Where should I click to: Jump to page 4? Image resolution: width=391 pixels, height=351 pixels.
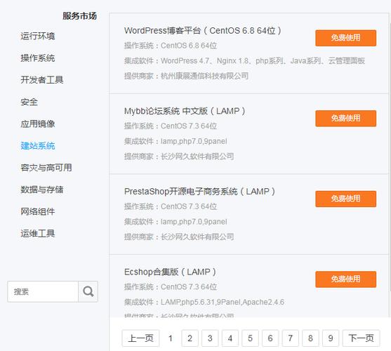pyautogui.click(x=230, y=338)
